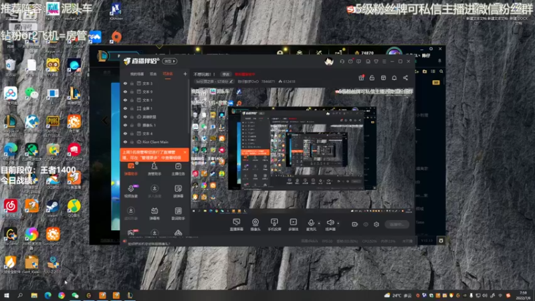Image resolution: width=535 pixels, height=301 pixels.
Task: Hide the 文本 3 source with eye icon
Action: point(125,83)
